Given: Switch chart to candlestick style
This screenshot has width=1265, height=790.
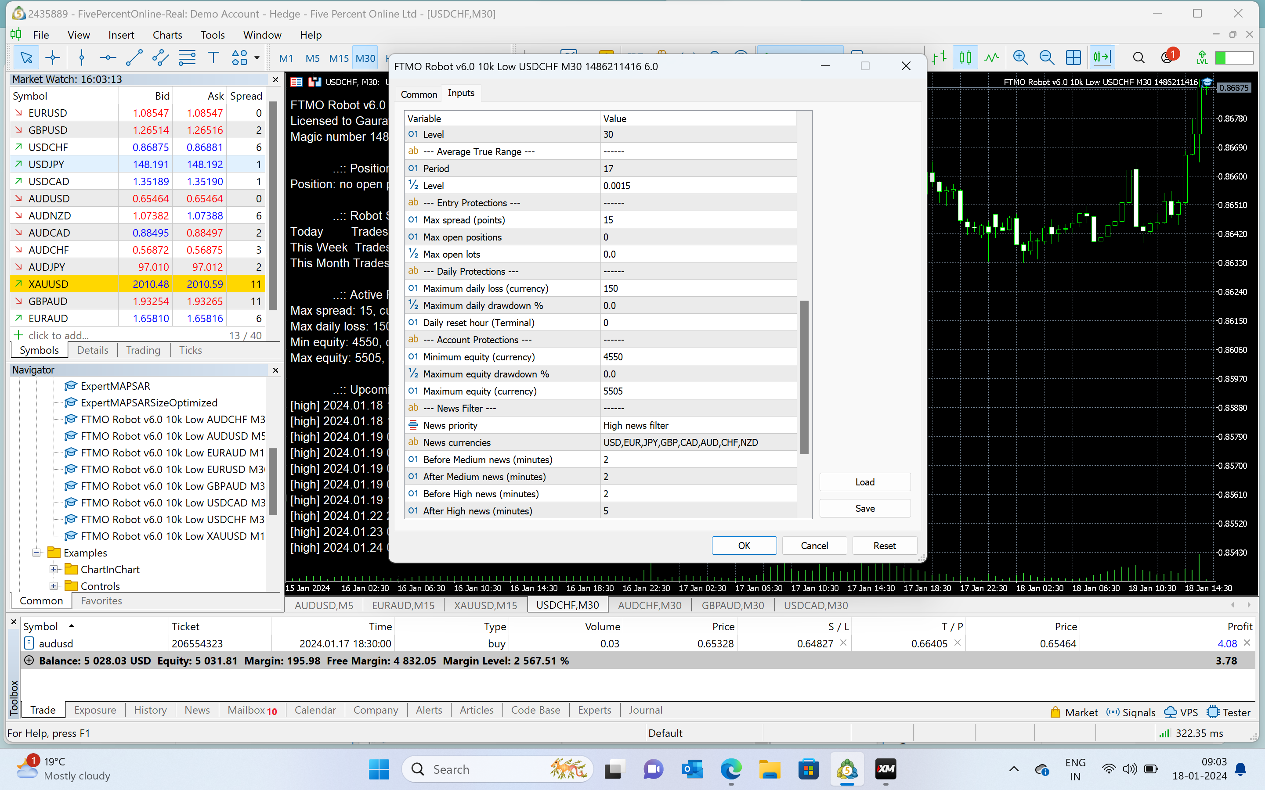Looking at the screenshot, I should [x=965, y=57].
